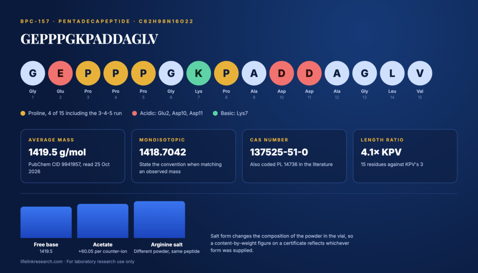Select the Pro residue circle at position 8
The height and width of the screenshot is (273, 478).
click(x=226, y=73)
